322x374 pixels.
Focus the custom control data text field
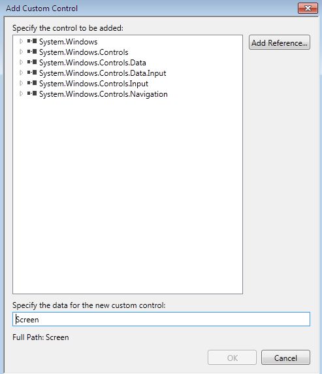pyautogui.click(x=161, y=319)
